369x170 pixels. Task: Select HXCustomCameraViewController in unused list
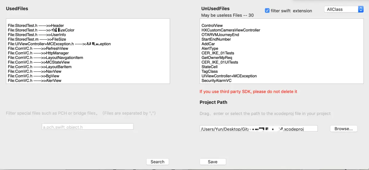click(x=231, y=30)
